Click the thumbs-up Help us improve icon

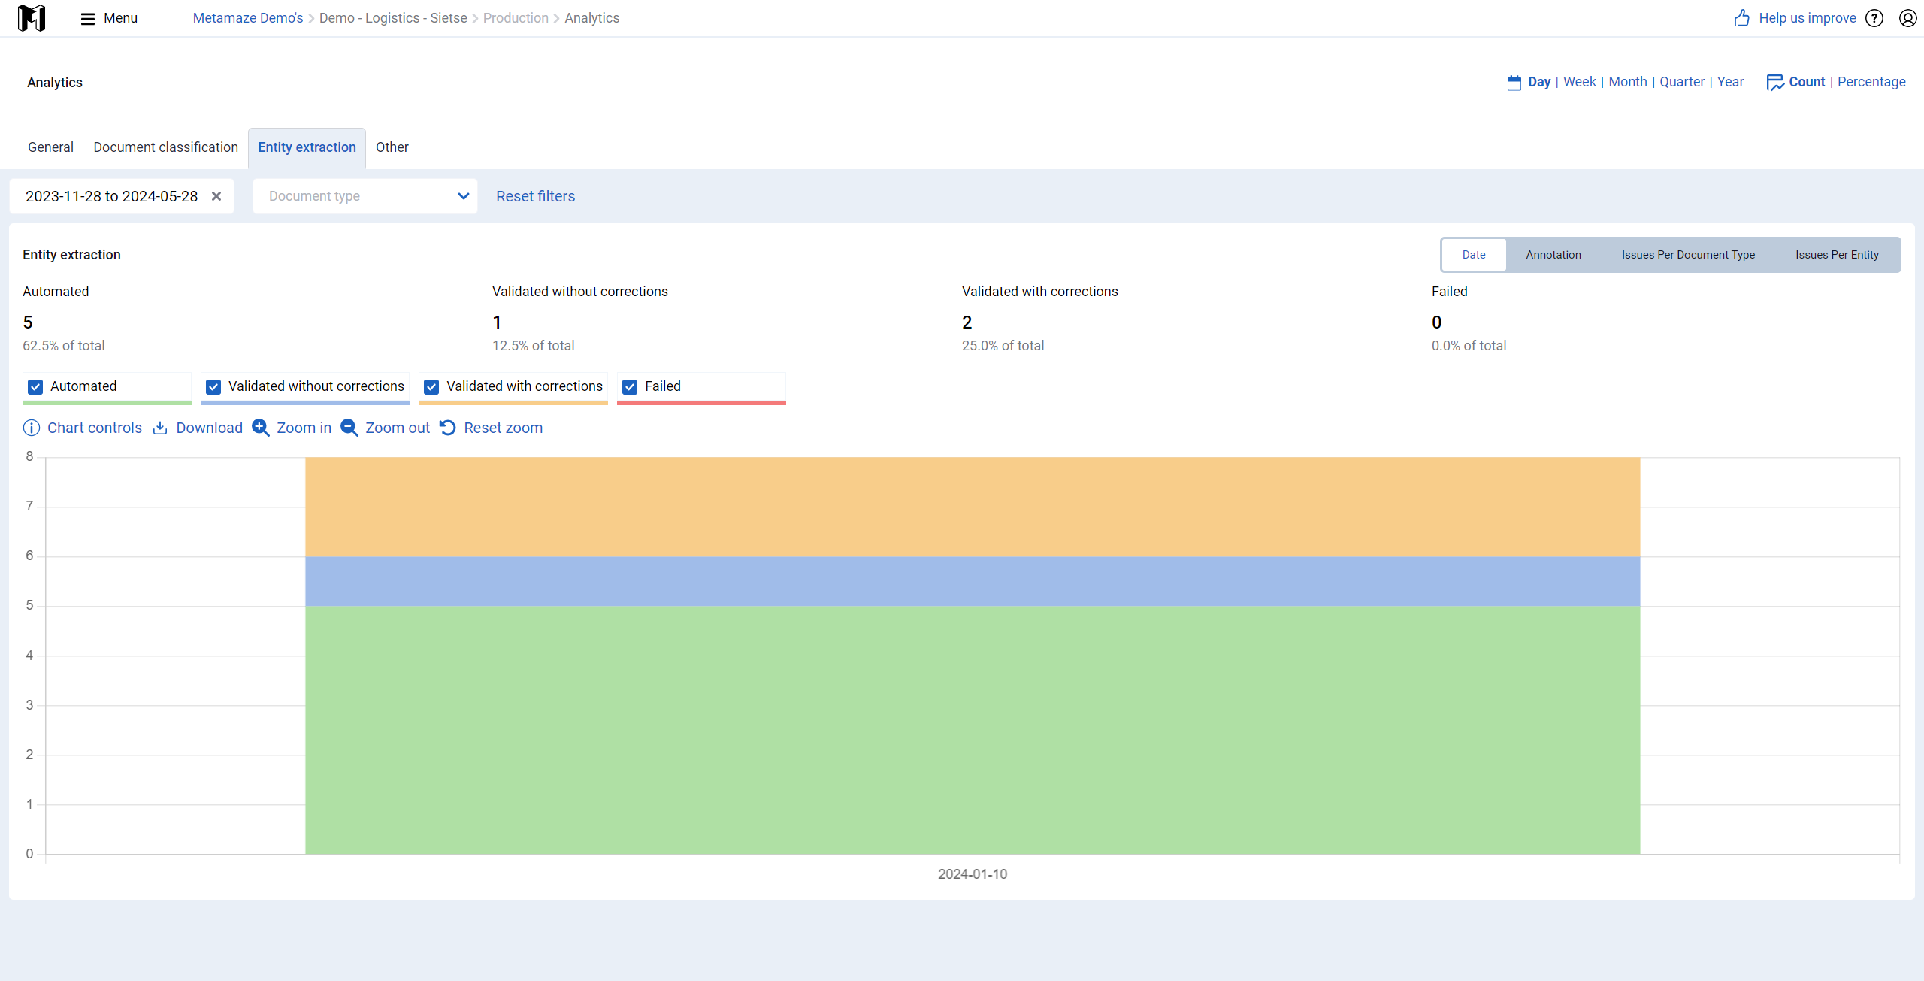point(1742,18)
